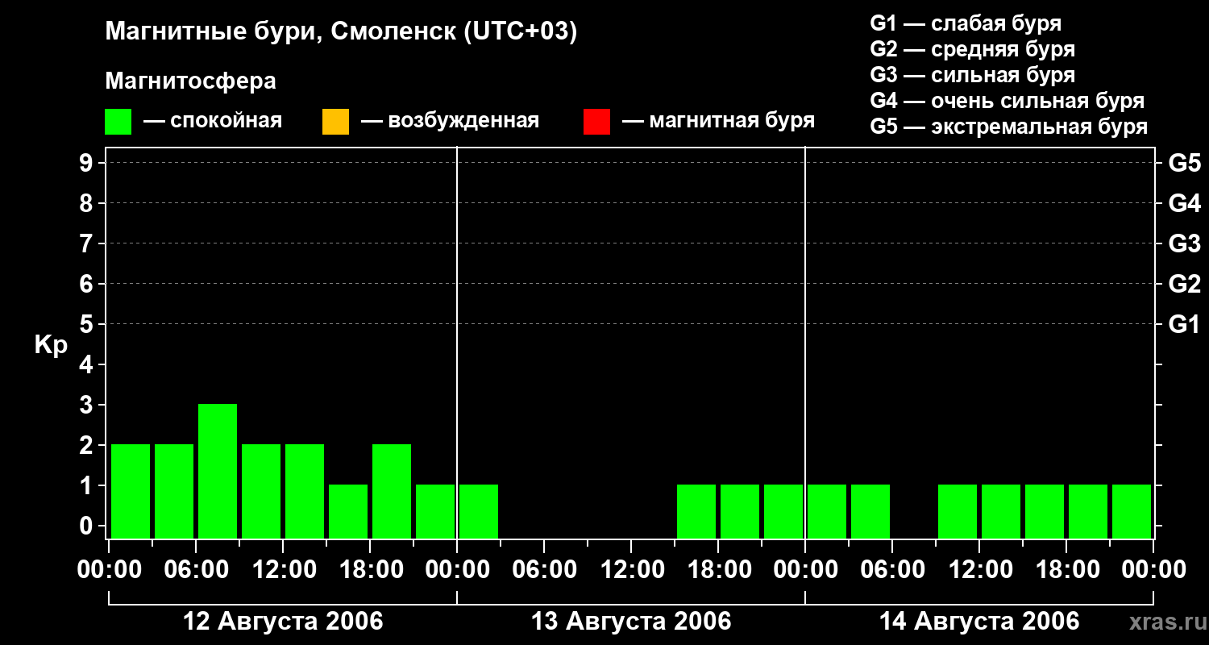The height and width of the screenshot is (645, 1209).
Task: Click the 21:00–24:00 bar on 13 August
Action: pos(783,511)
